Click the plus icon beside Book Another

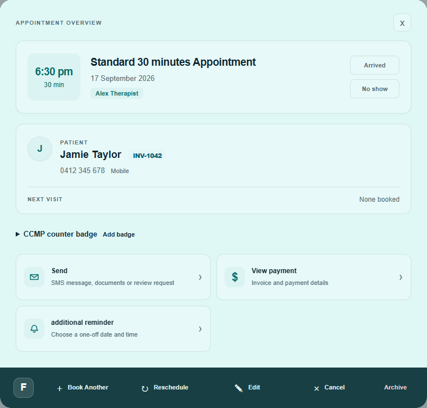click(x=60, y=388)
